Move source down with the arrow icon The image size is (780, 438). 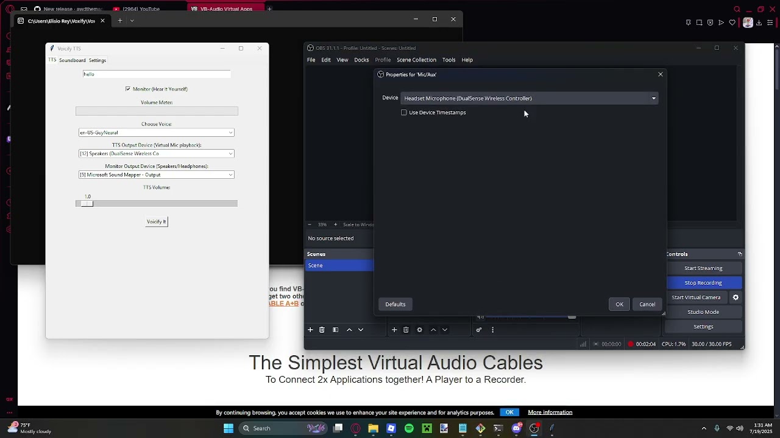coord(445,330)
